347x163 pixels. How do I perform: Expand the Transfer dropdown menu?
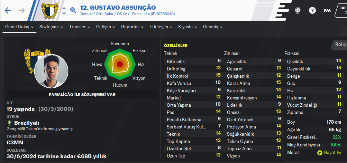coord(80,27)
